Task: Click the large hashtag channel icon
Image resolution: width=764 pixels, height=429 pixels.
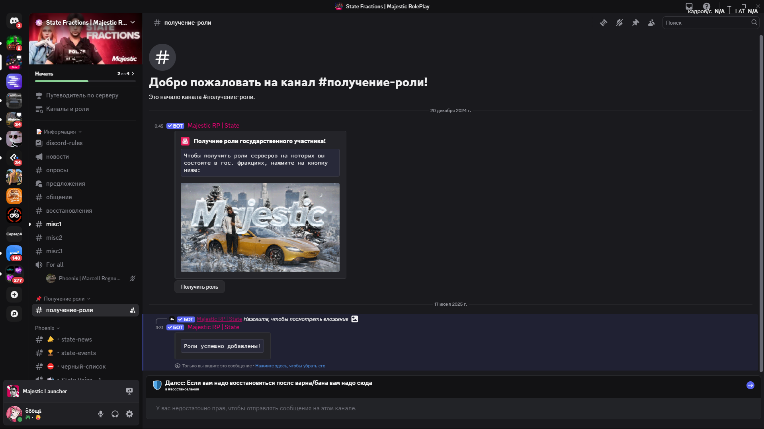Action: (162, 57)
